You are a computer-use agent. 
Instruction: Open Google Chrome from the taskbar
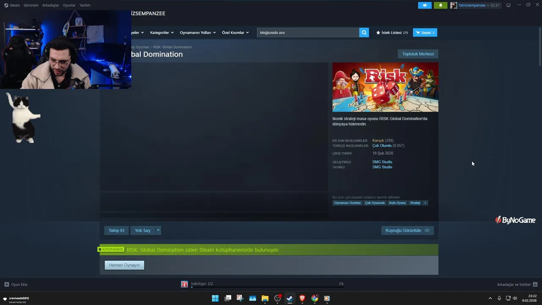tap(315, 298)
